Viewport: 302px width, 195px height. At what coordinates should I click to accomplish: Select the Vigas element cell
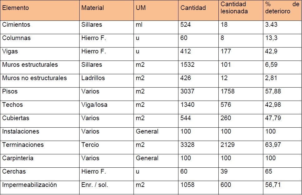coord(10,51)
